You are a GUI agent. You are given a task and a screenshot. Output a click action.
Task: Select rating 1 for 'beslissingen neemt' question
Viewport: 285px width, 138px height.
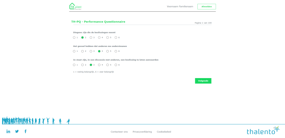tap(74, 37)
